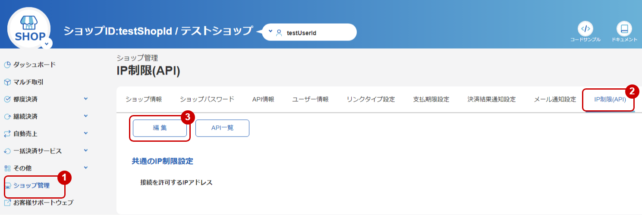Image resolution: width=642 pixels, height=215 pixels.
Task: Switch to the ショップ情報 tab
Action: (x=144, y=100)
